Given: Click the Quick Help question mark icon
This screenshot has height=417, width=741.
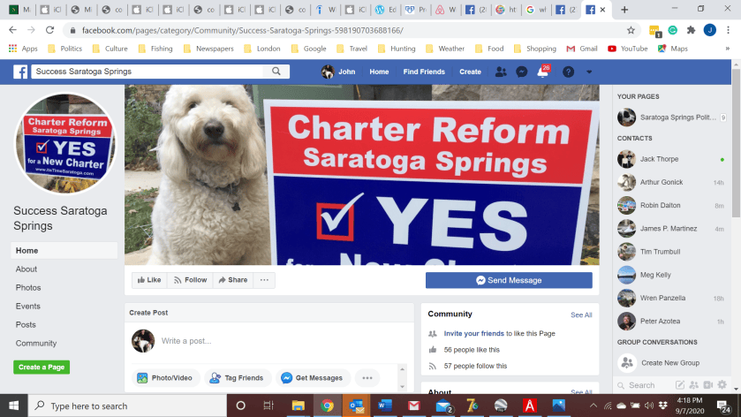Looking at the screenshot, I should click(x=568, y=72).
